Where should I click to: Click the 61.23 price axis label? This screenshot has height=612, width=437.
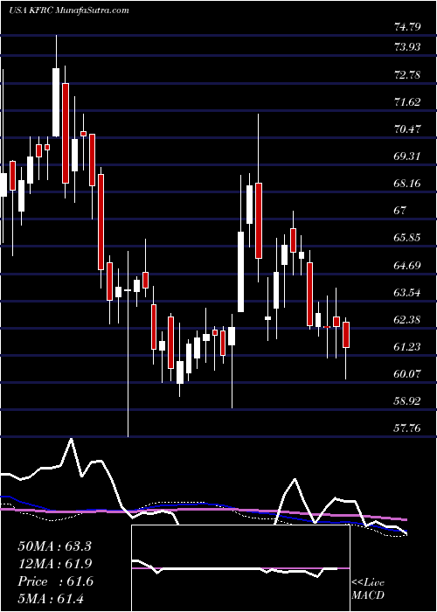(x=408, y=346)
